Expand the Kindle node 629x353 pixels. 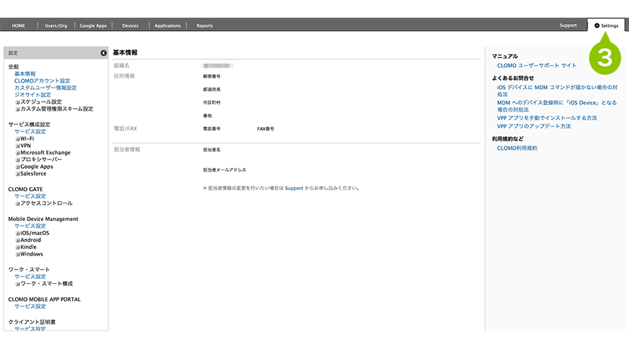tap(18, 247)
